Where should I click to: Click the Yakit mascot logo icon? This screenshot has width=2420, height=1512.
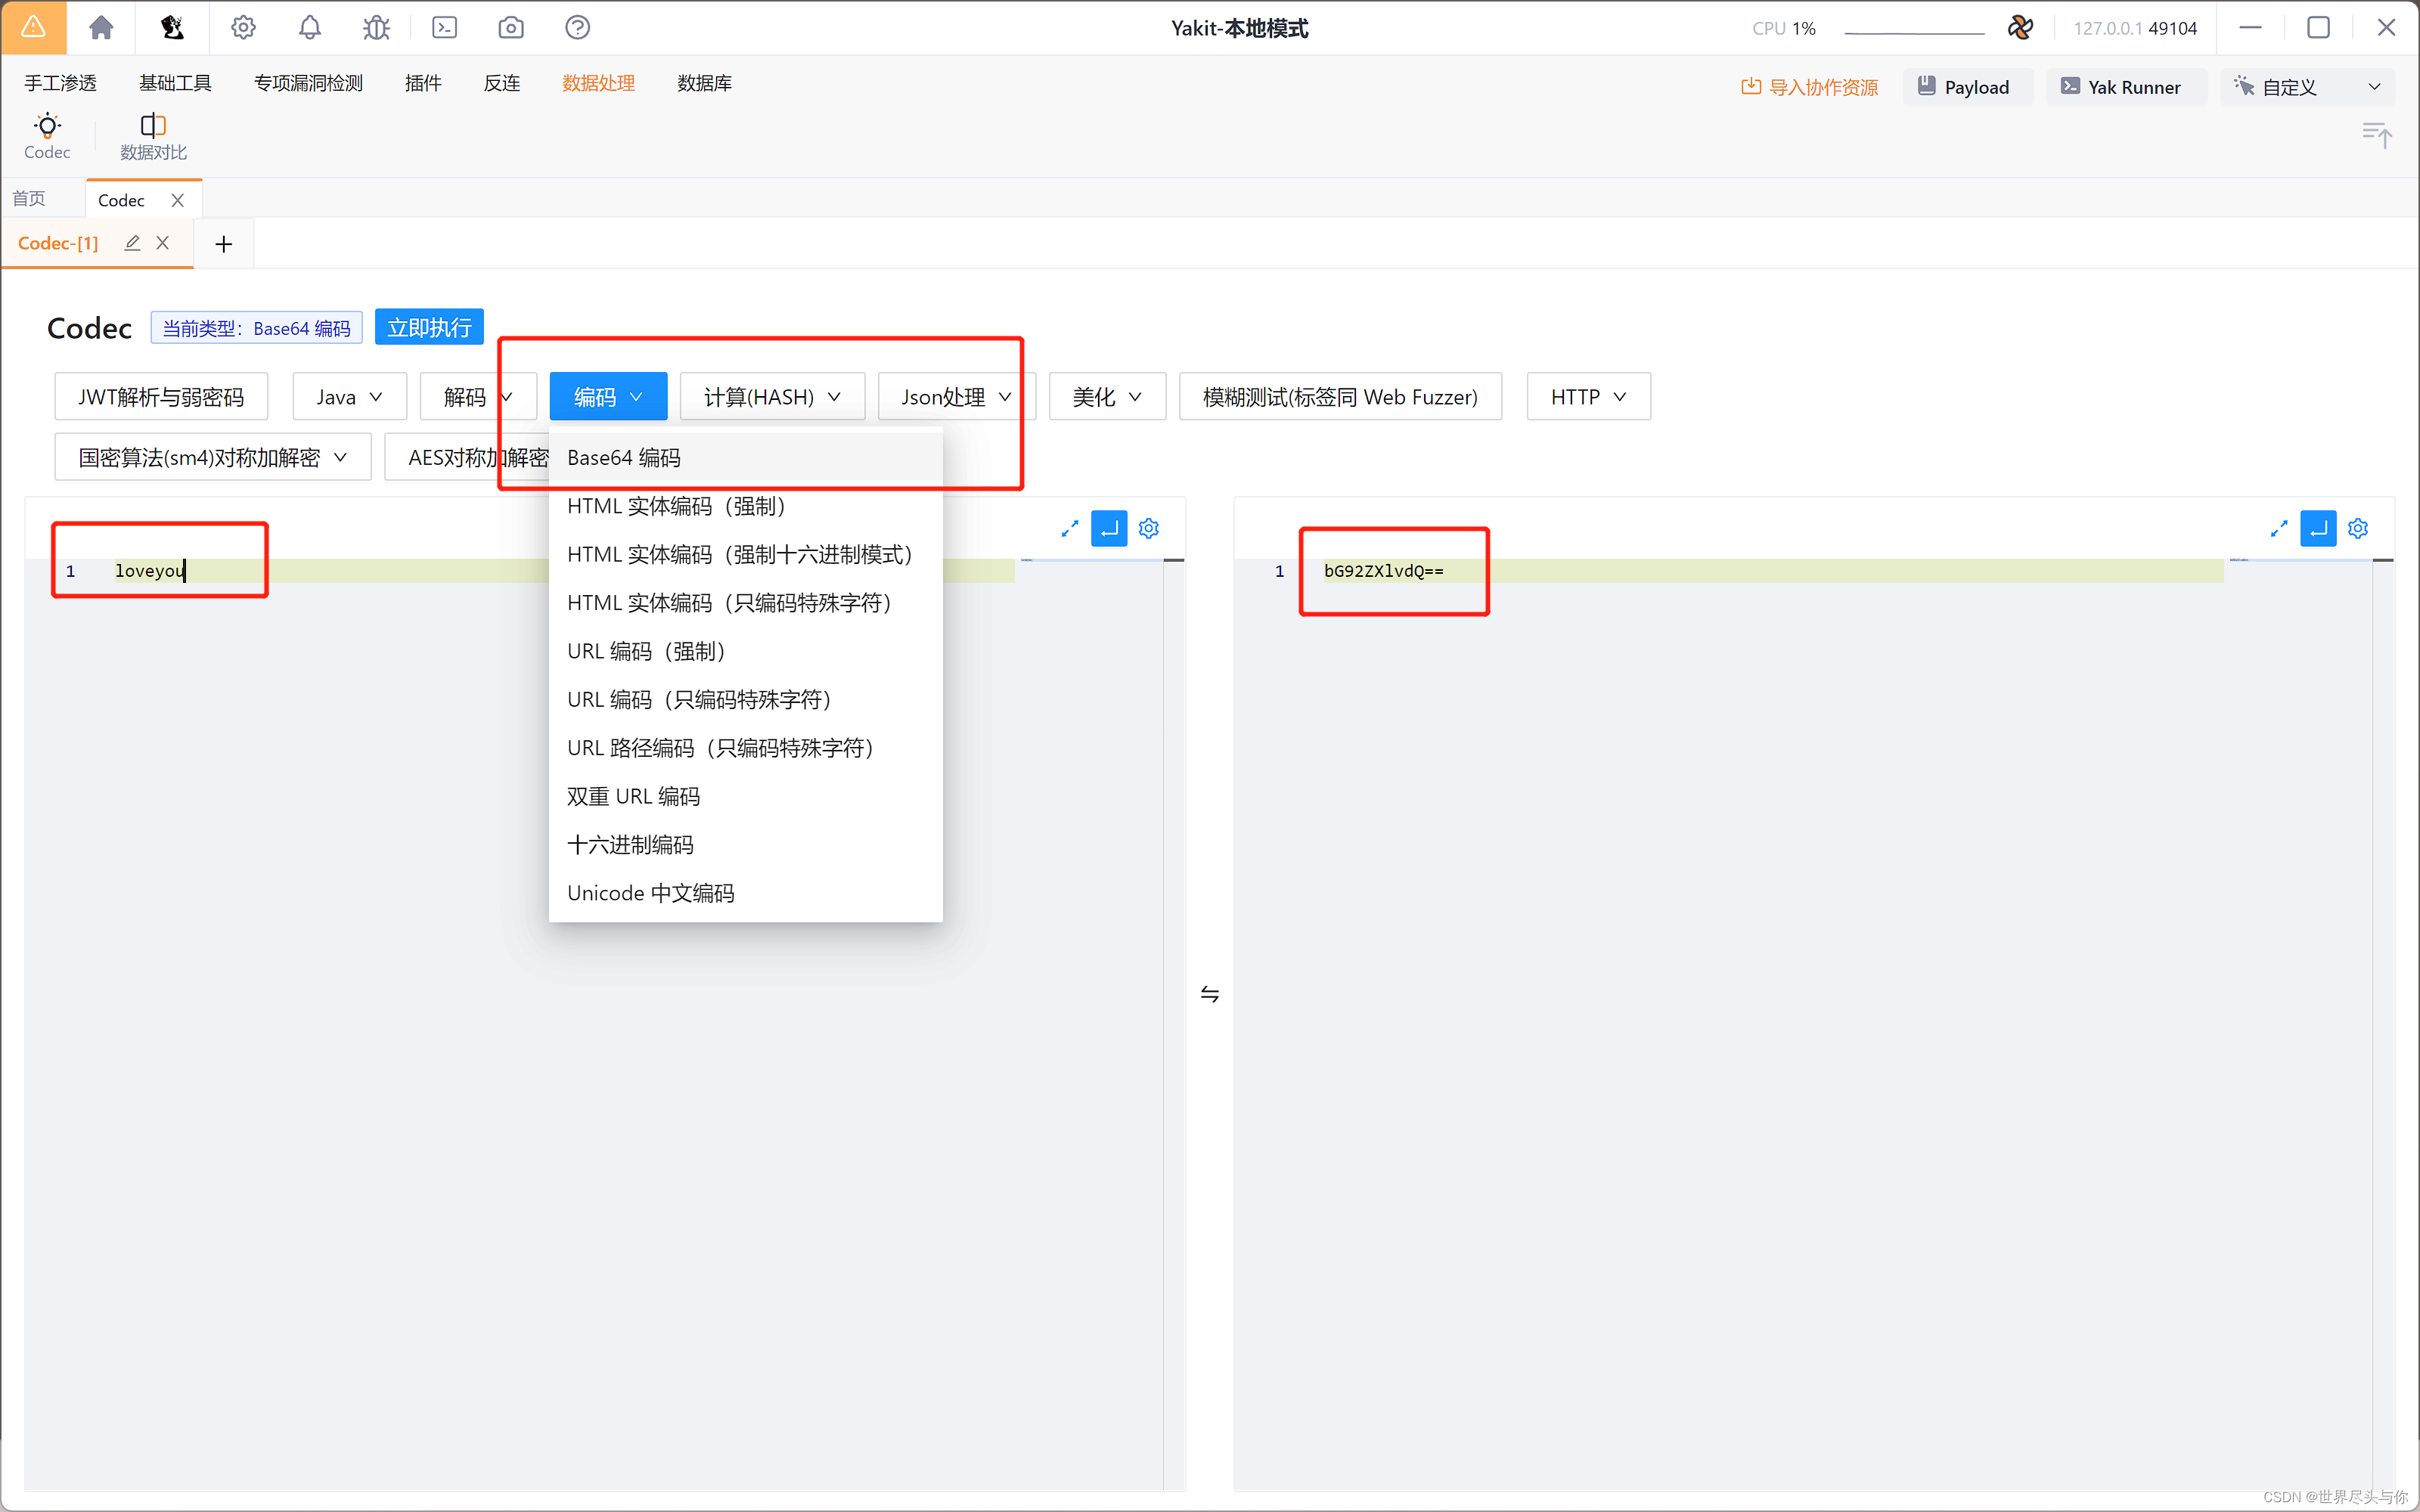pyautogui.click(x=172, y=27)
